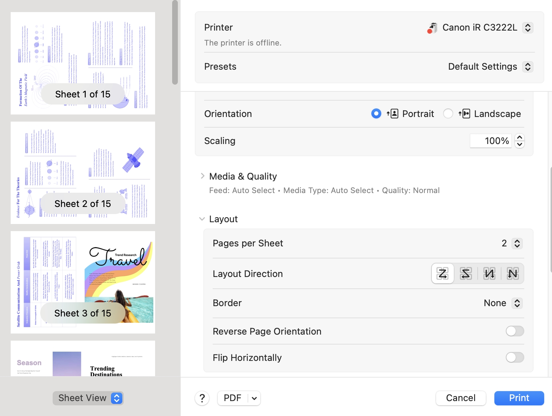Select Landscape orientation radio button
This screenshot has width=552, height=416.
[x=448, y=114]
